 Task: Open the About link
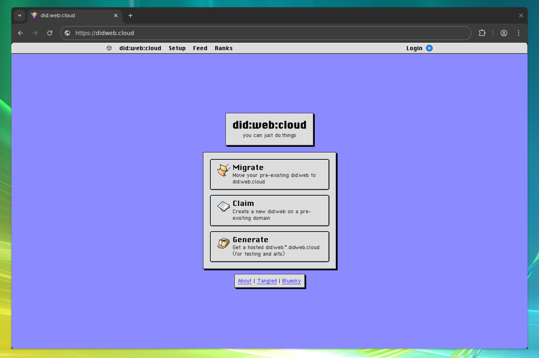click(245, 281)
